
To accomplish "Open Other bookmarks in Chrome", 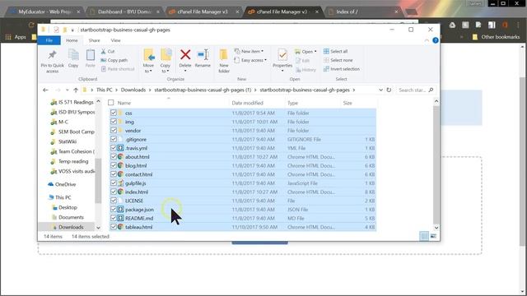I will (x=496, y=37).
